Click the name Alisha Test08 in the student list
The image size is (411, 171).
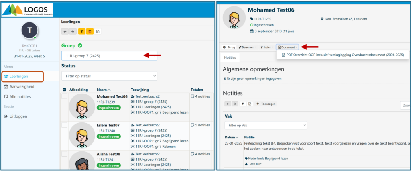[x=108, y=154]
